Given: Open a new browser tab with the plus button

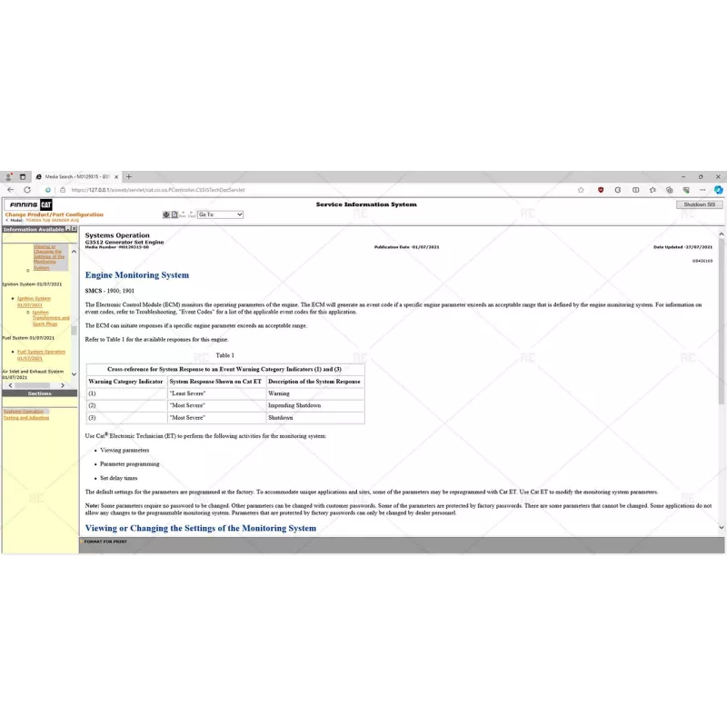Looking at the screenshot, I should click(129, 176).
